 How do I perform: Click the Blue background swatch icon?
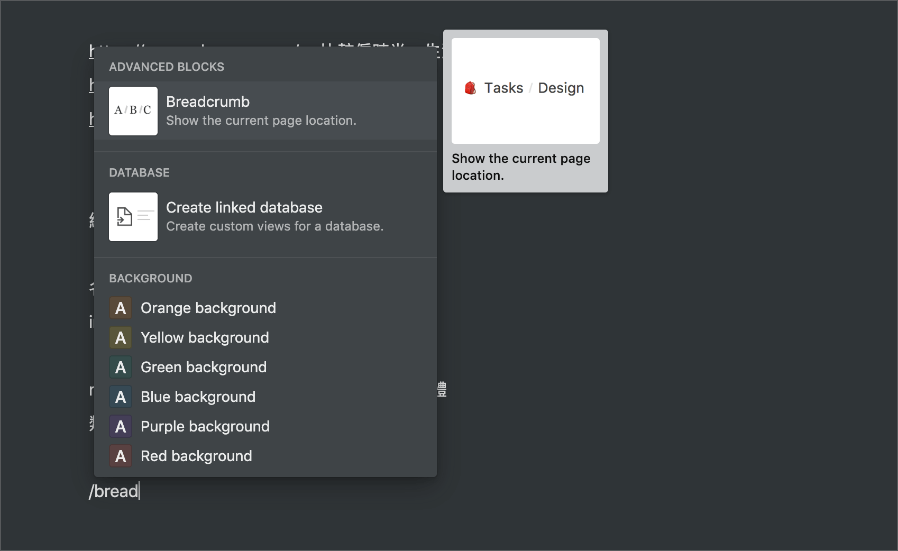121,397
